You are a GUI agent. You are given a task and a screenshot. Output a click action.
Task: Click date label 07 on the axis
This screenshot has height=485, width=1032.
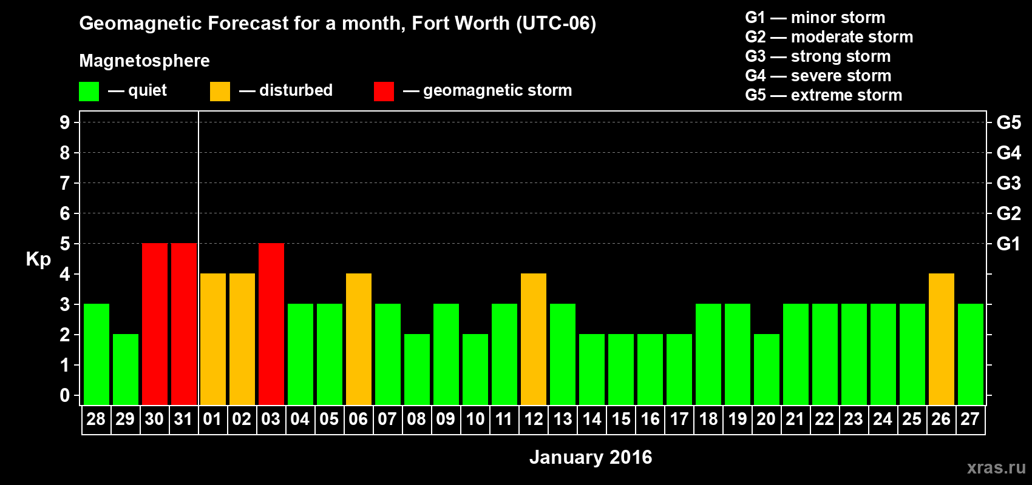(387, 420)
